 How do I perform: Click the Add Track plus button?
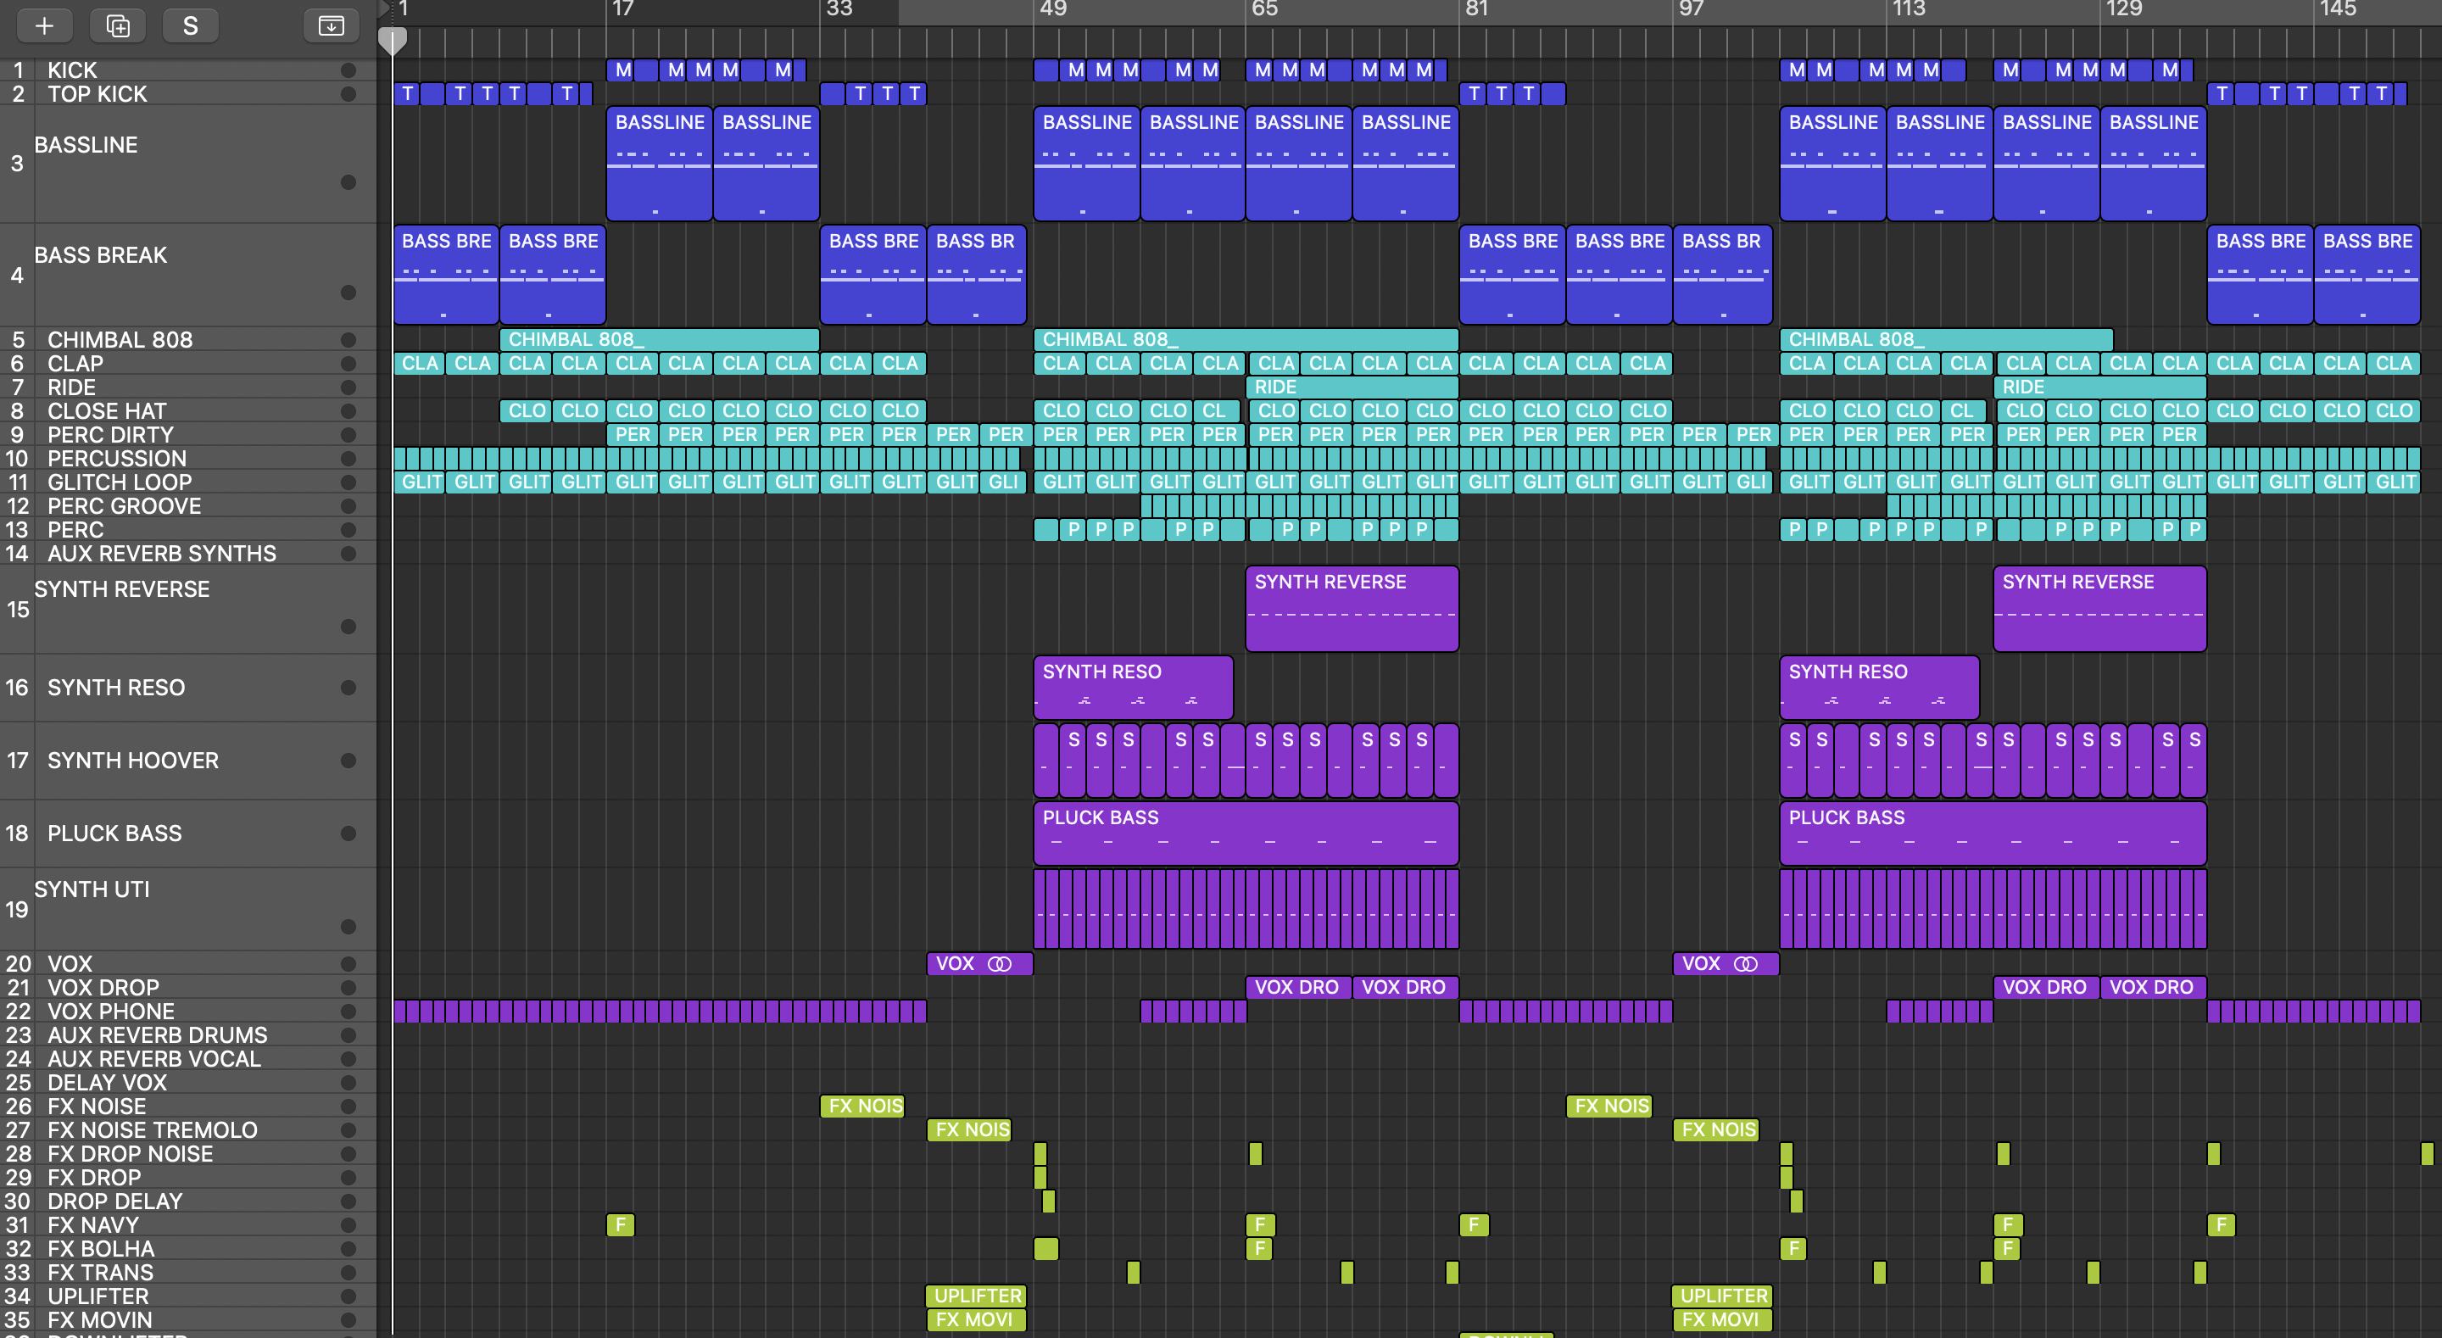[x=45, y=25]
